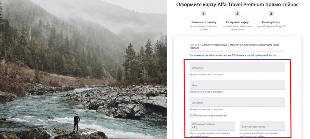Click the 'Пользуйтесь' step label

[x=271, y=22]
